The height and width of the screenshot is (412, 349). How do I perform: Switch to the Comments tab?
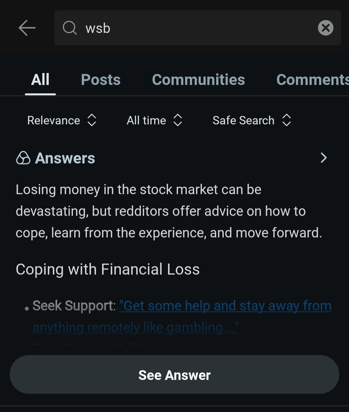tap(312, 79)
